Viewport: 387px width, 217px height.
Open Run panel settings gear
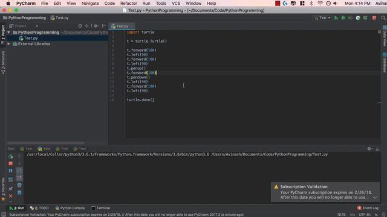coord(369,149)
